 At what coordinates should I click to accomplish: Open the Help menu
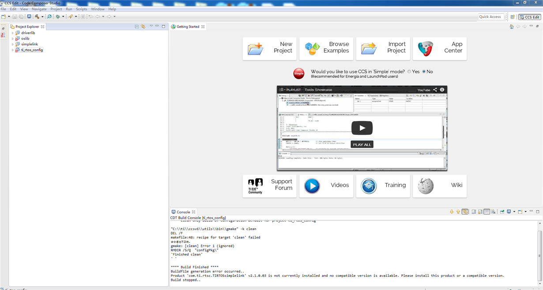(113, 9)
